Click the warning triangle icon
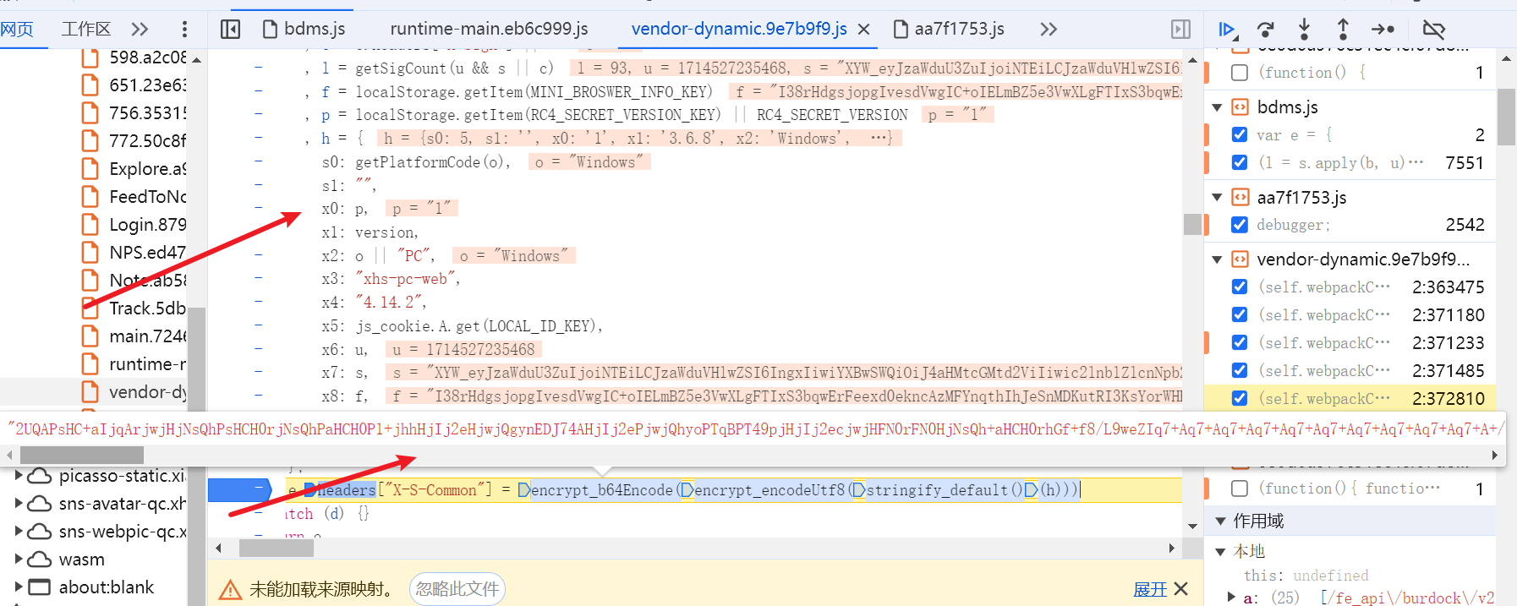This screenshot has height=606, width=1517. click(230, 590)
